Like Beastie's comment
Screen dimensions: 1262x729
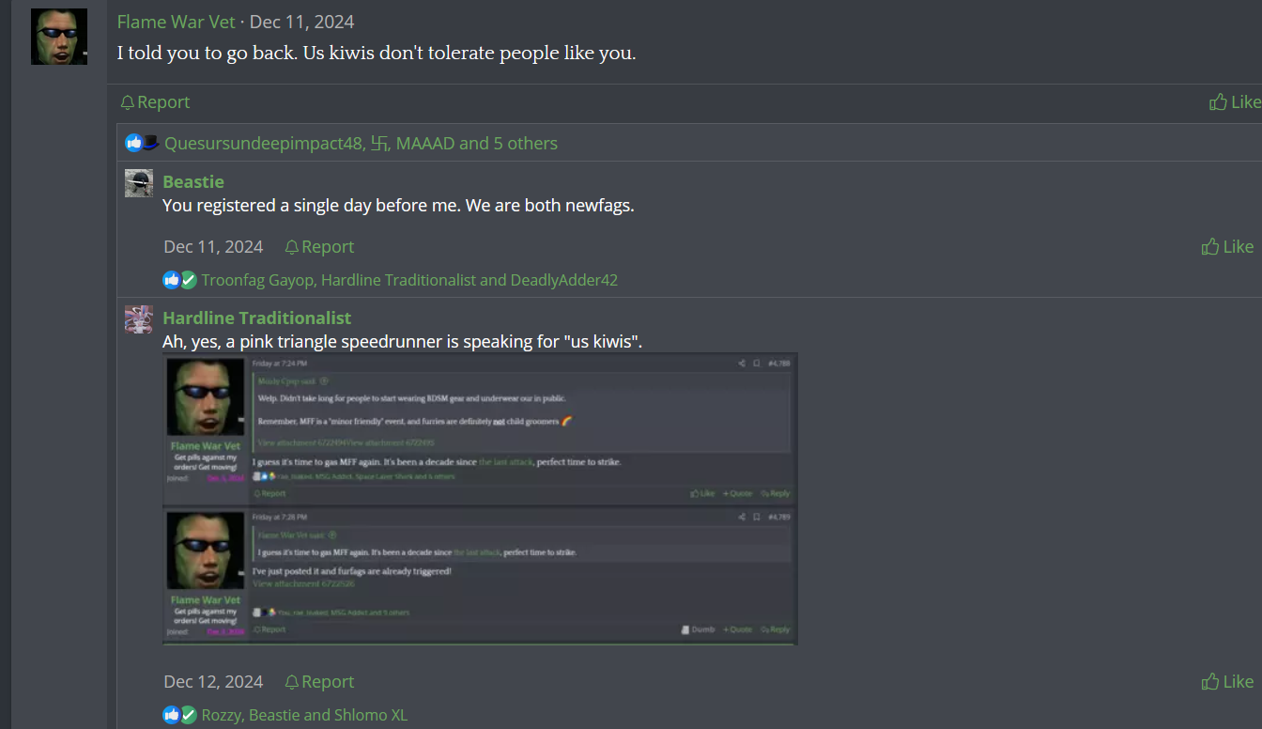[1227, 247]
